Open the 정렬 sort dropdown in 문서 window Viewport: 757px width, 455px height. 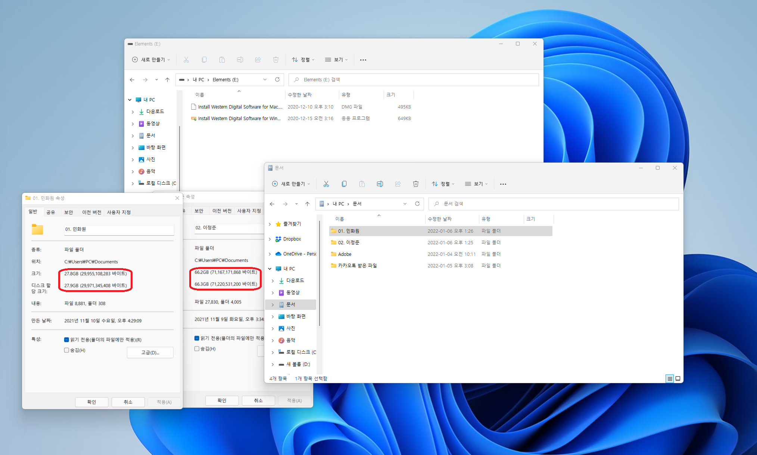(443, 184)
